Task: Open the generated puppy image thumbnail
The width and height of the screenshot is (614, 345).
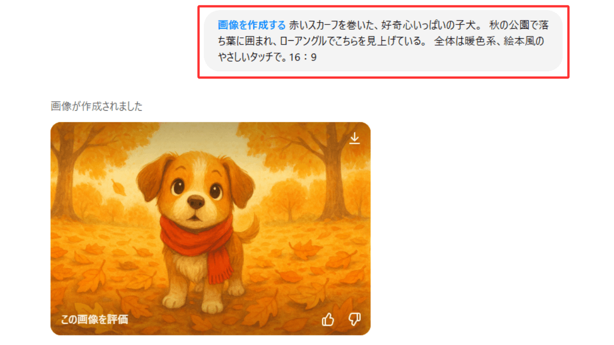Action: pos(211,229)
